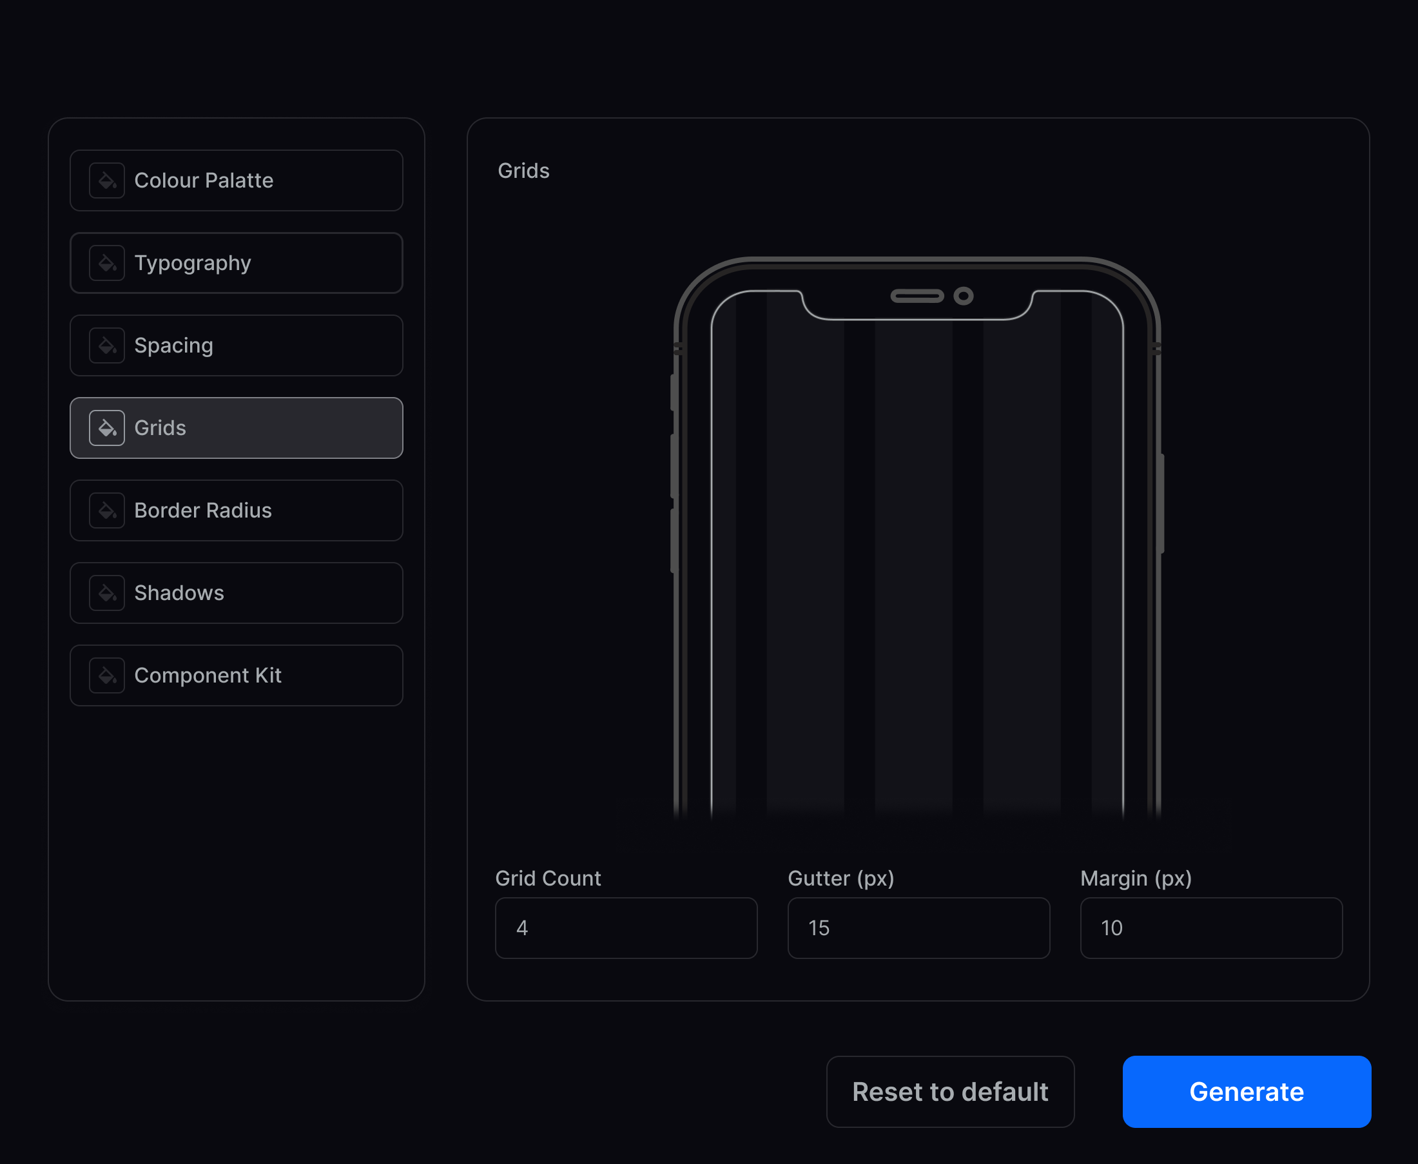
Task: Click the paint bucket icon beside Colour Palatte
Action: pyautogui.click(x=106, y=180)
